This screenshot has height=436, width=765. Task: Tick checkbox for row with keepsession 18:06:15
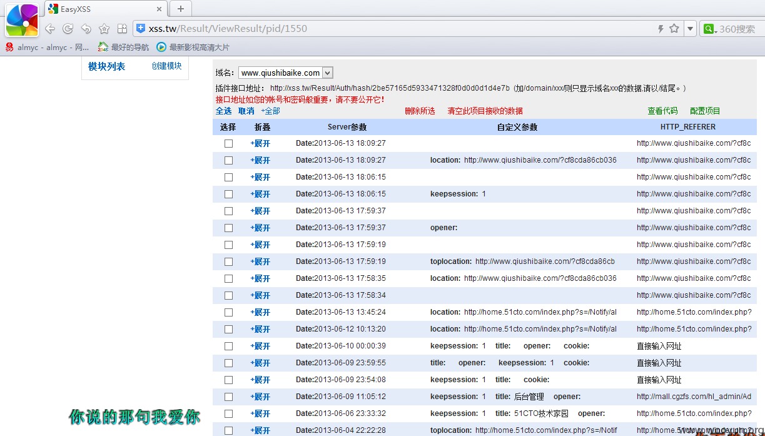click(228, 194)
